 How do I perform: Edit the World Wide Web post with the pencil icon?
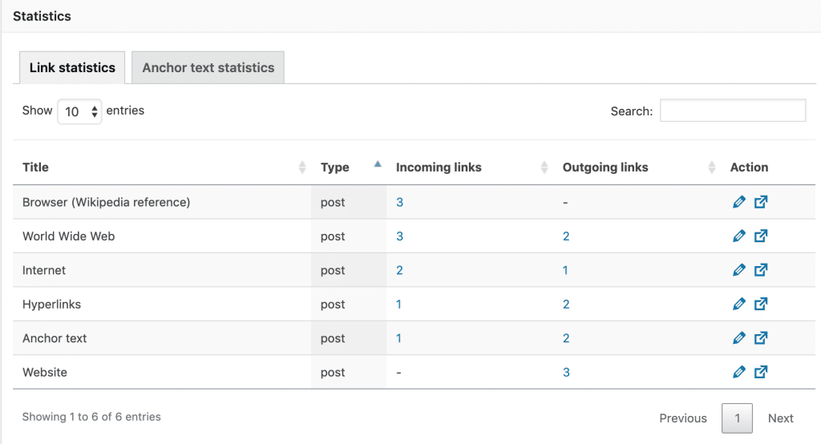738,236
